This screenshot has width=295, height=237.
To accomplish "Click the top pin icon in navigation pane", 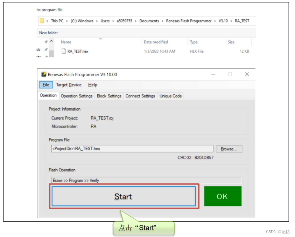I will point(46,42).
